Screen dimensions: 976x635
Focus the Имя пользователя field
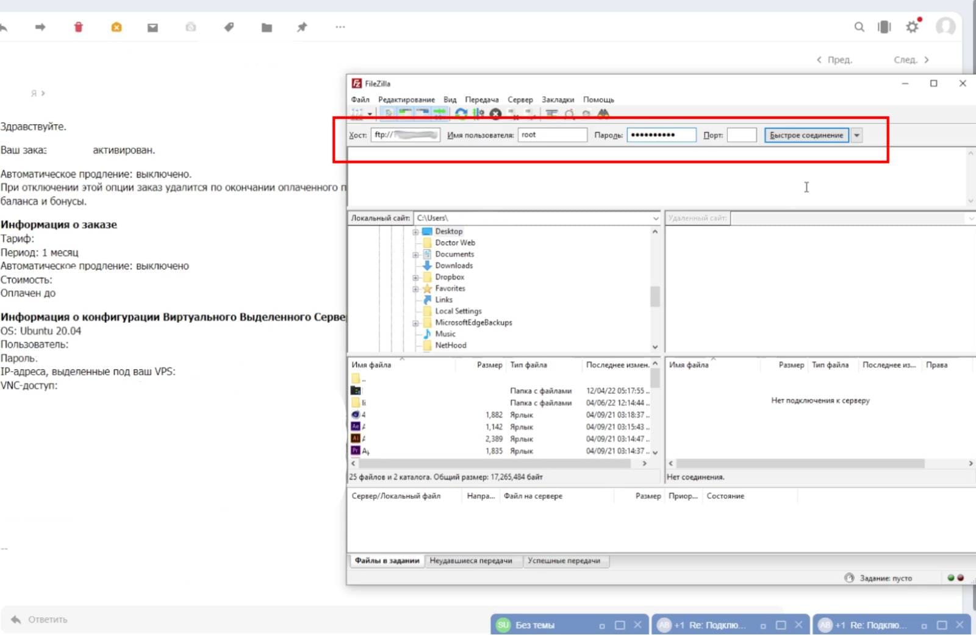click(x=553, y=135)
